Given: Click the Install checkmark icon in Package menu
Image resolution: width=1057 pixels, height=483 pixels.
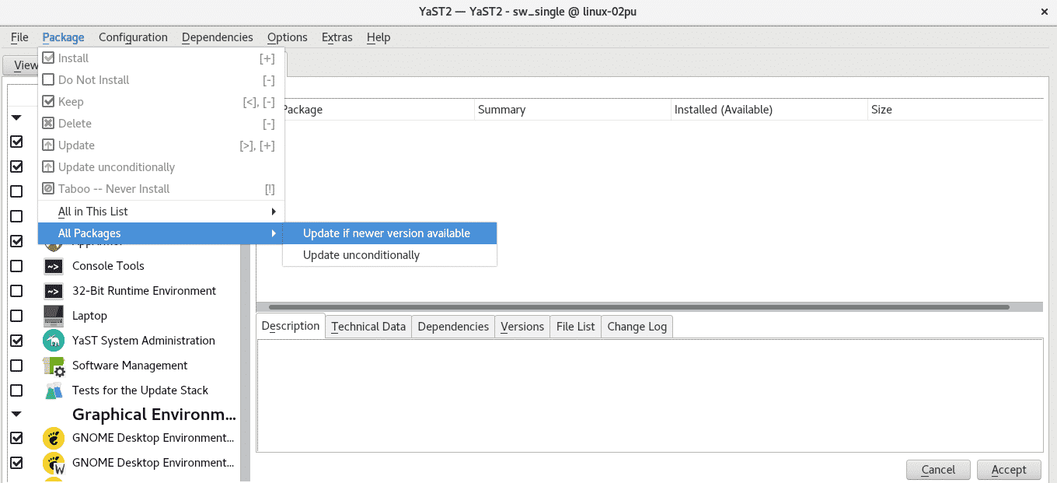Looking at the screenshot, I should [48, 58].
